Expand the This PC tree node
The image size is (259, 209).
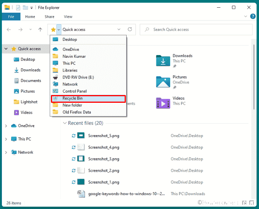click(x=6, y=139)
